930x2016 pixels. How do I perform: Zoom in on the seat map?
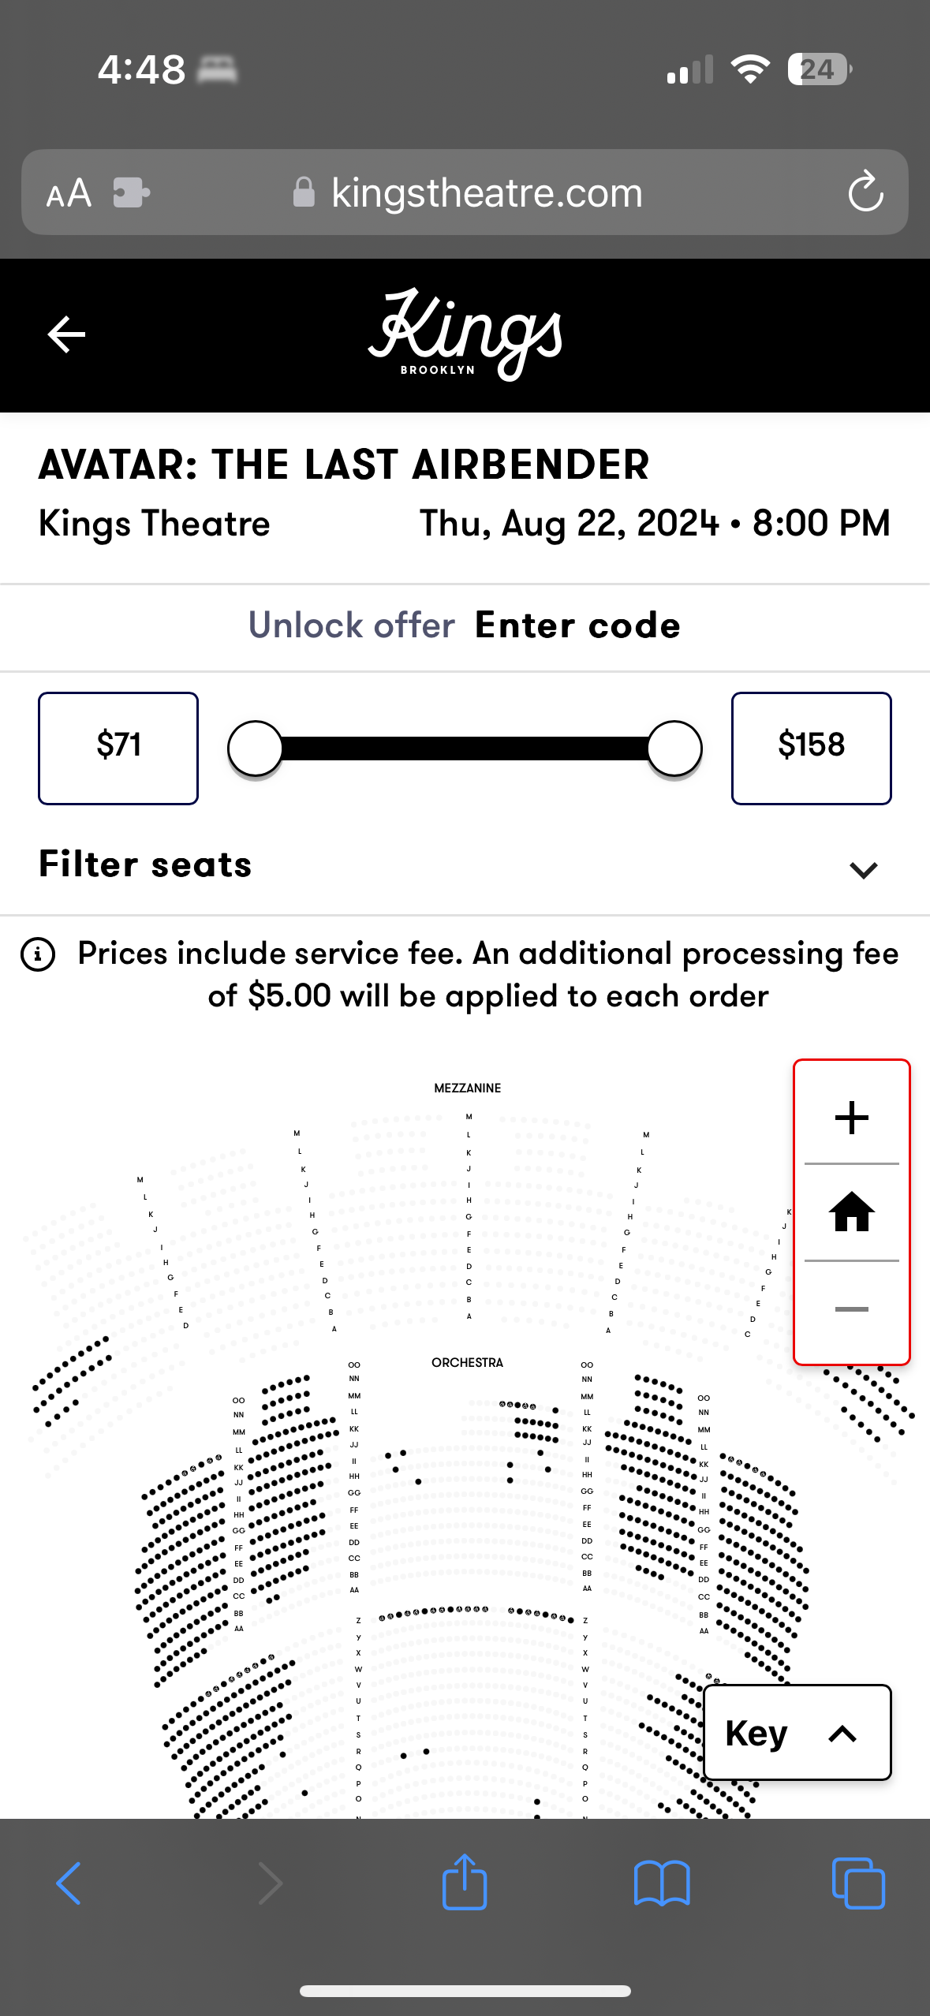point(851,1117)
